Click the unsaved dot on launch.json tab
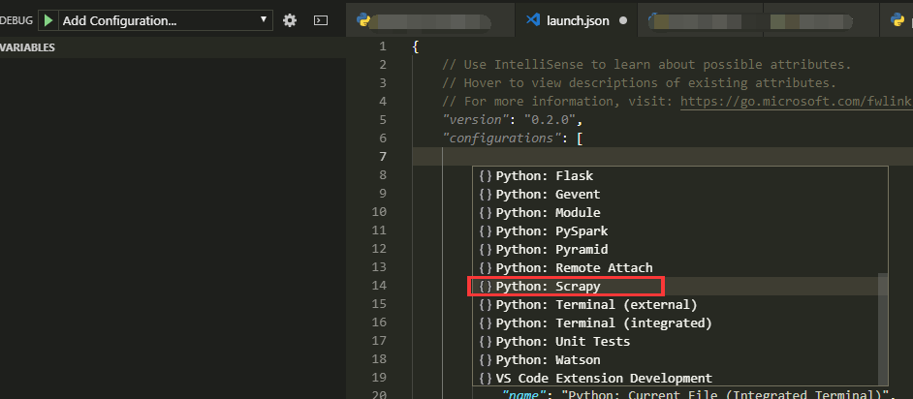Image resolution: width=913 pixels, height=399 pixels. point(622,19)
